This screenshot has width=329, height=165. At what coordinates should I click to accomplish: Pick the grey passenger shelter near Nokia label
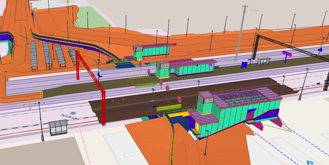[58, 127]
